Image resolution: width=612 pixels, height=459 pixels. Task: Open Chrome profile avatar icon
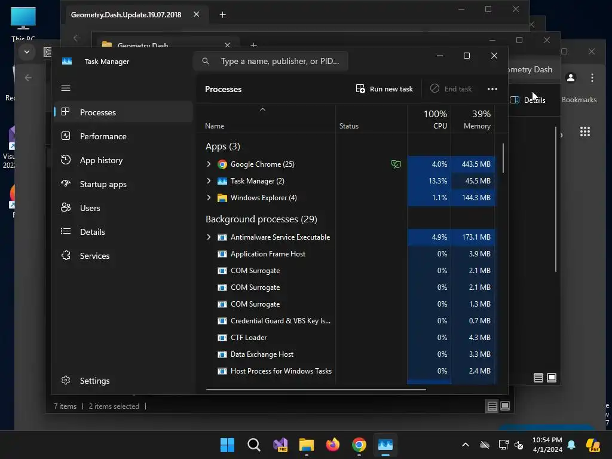[x=571, y=78]
